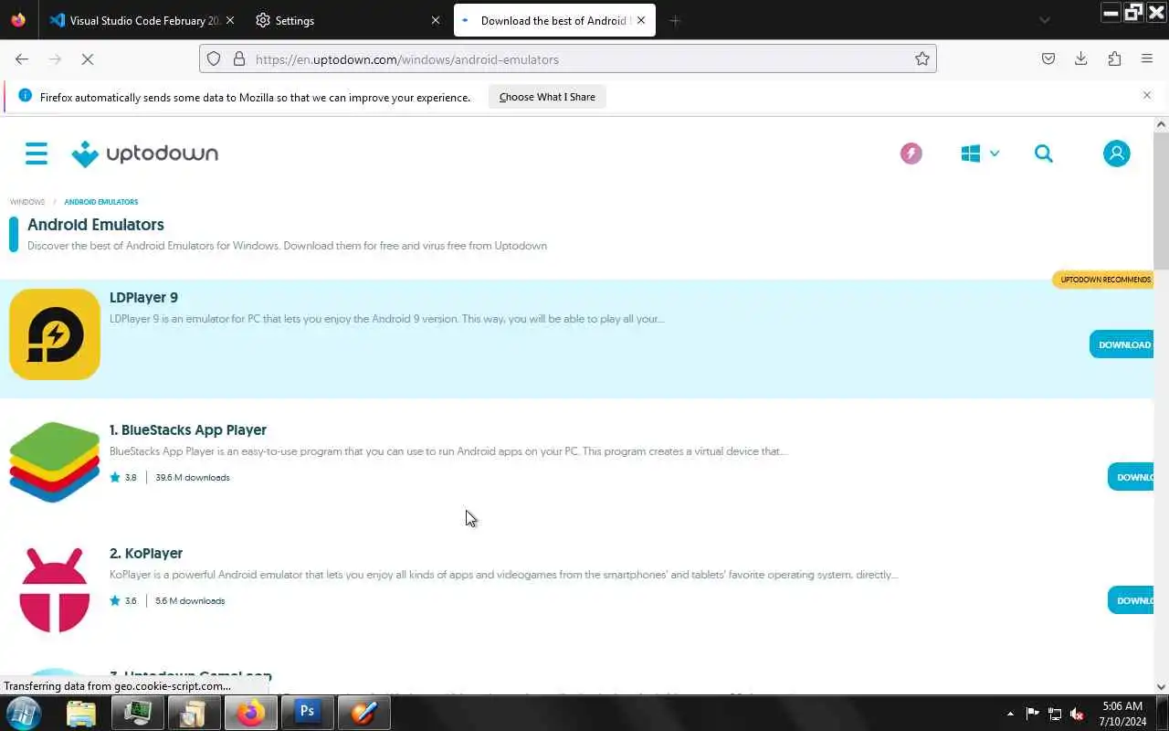Open the 1. BlueStacks App Player title
Viewport: 1169px width, 731px height.
[188, 429]
